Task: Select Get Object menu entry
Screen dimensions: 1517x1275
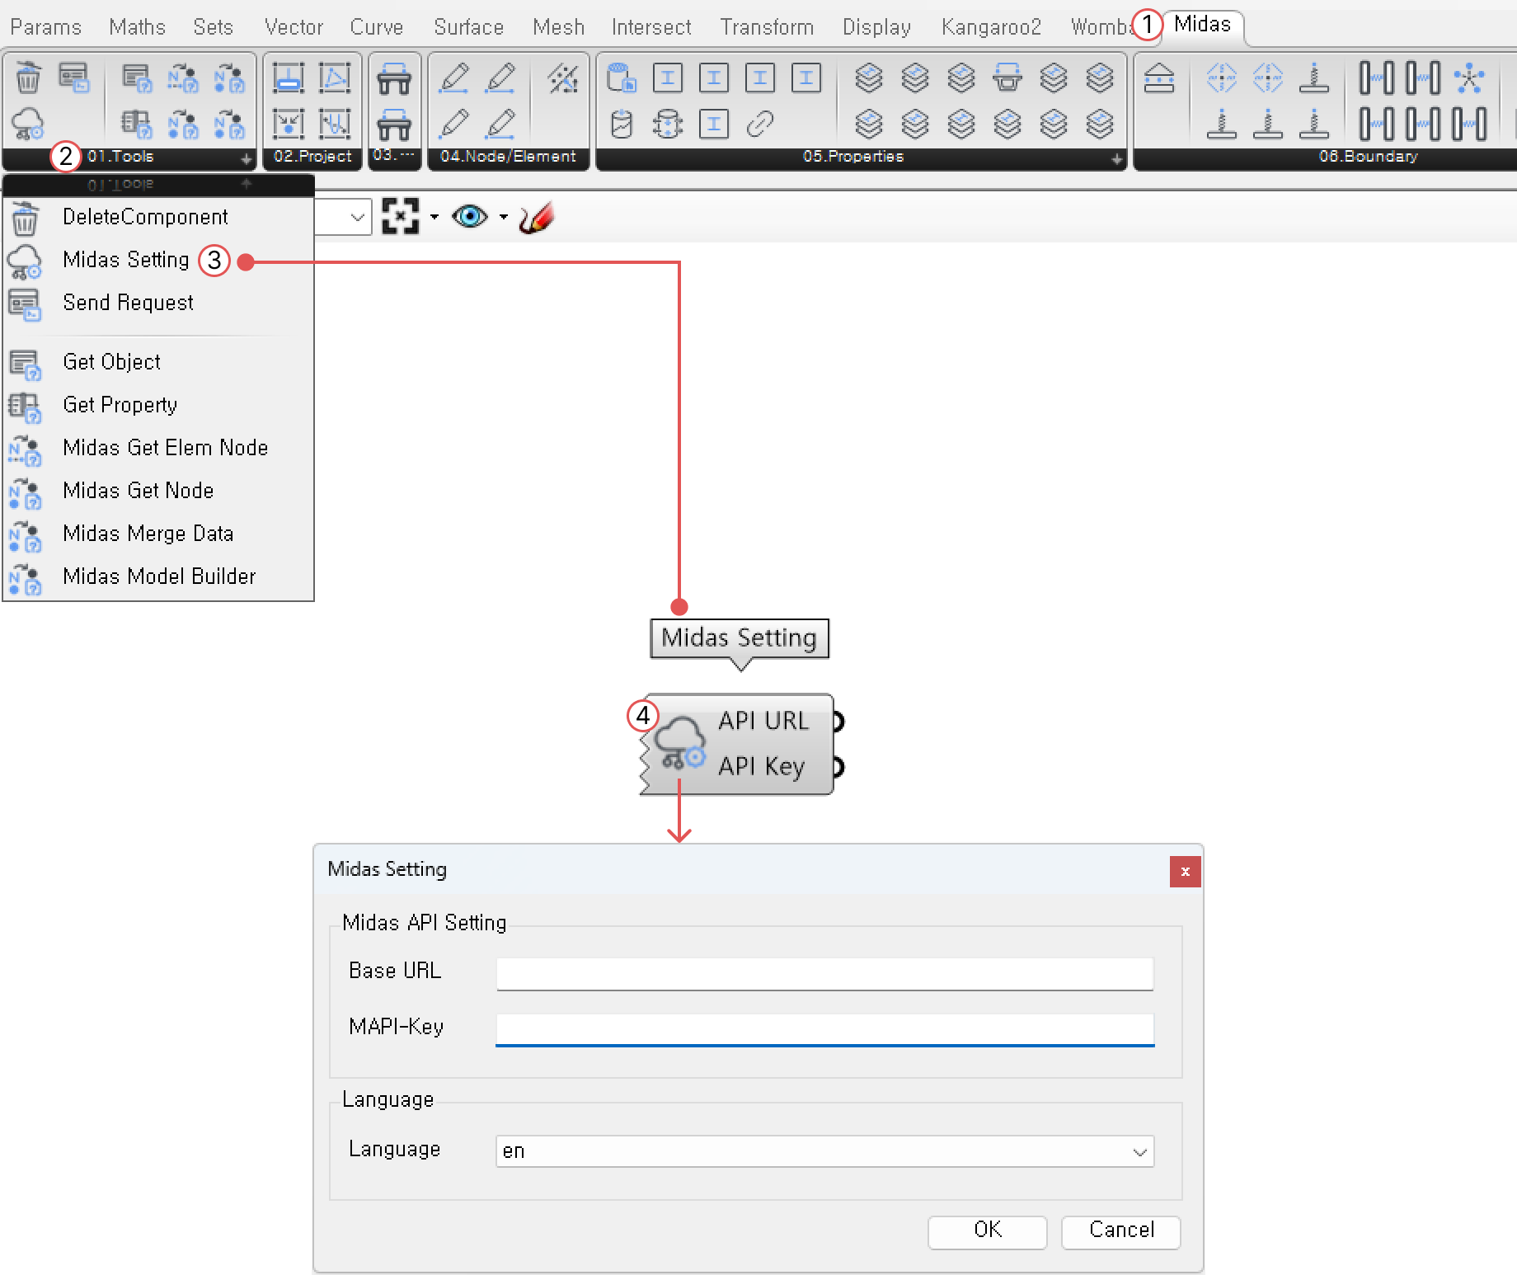Action: click(x=111, y=362)
